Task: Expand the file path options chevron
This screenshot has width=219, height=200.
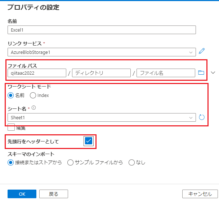Action: tap(213, 73)
